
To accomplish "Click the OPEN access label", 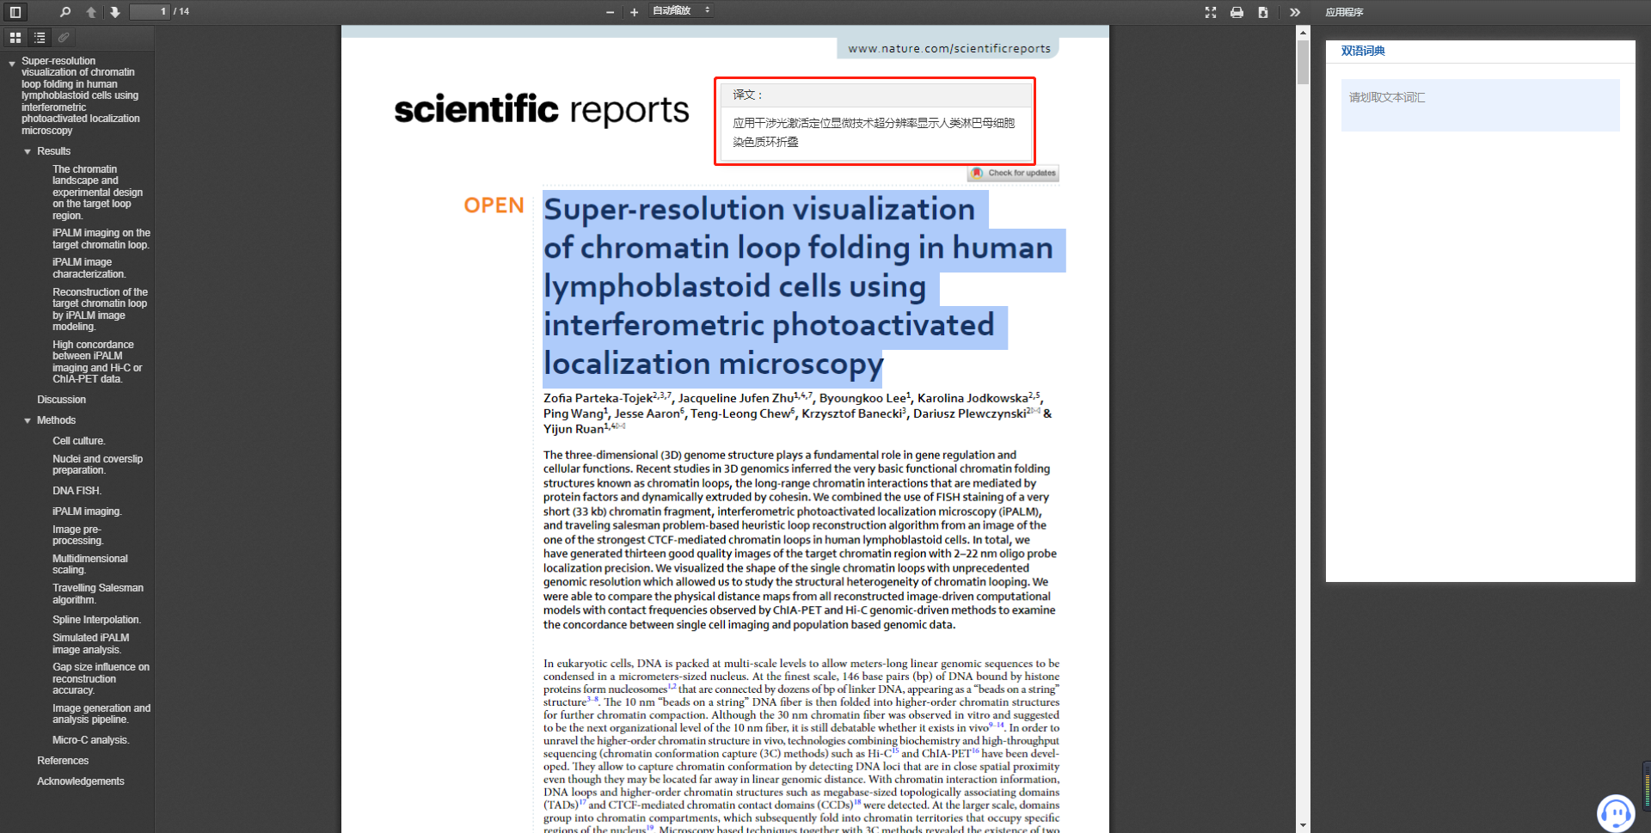I will click(494, 205).
